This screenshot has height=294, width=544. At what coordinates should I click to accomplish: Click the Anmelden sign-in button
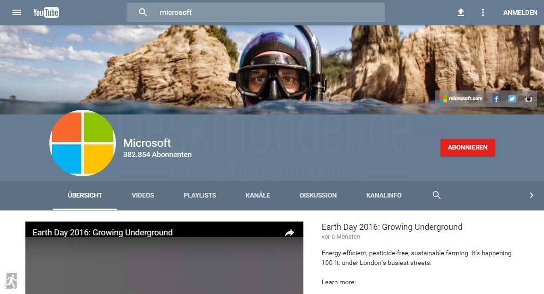(x=520, y=12)
